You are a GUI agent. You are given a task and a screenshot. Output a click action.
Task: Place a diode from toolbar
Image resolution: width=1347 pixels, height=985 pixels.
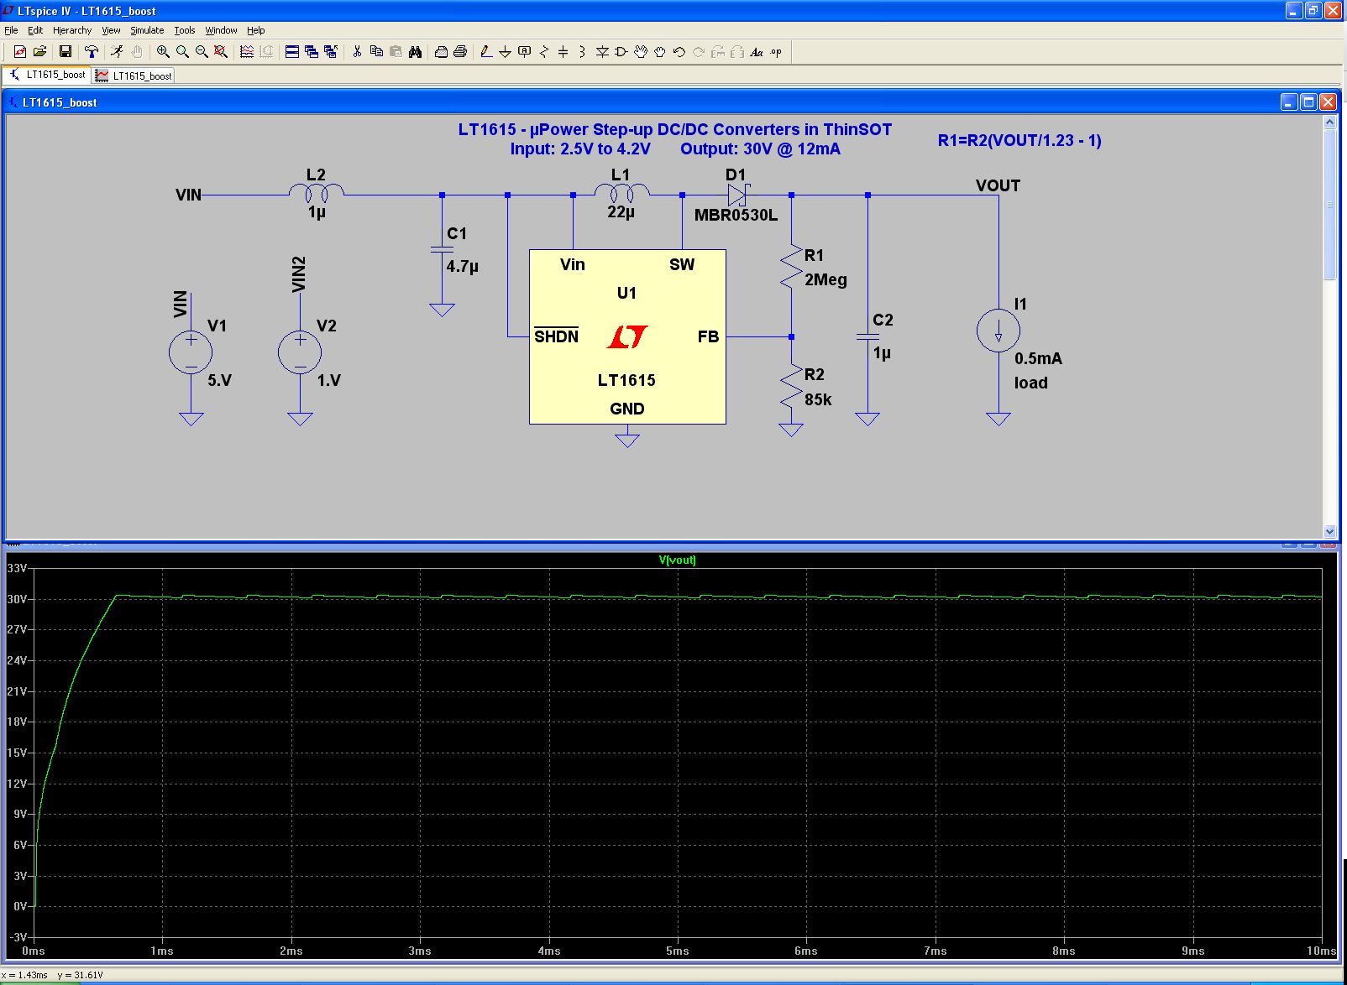602,52
